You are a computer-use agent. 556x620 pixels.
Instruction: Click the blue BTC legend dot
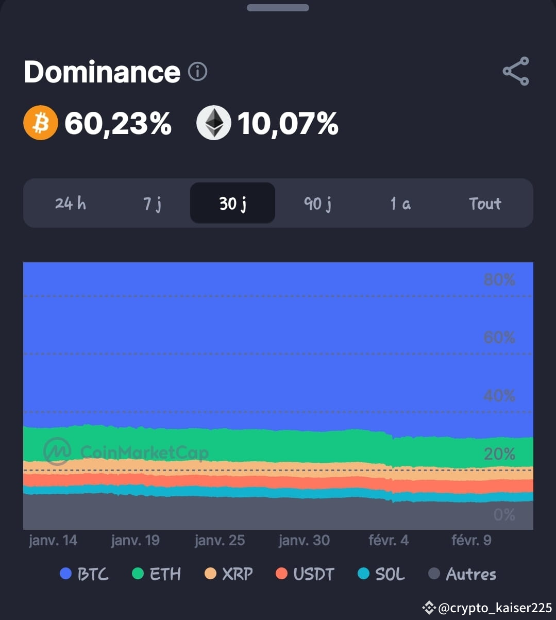click(x=65, y=574)
